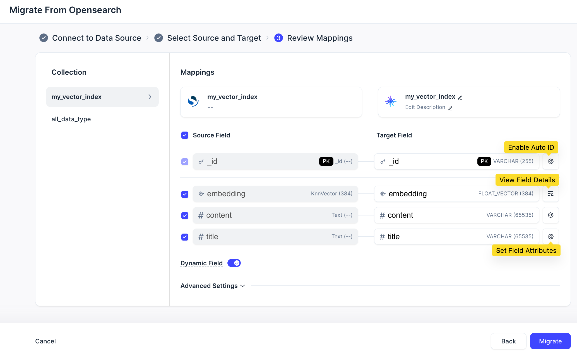Click hash icon in source title field
Image resolution: width=577 pixels, height=354 pixels.
(201, 237)
